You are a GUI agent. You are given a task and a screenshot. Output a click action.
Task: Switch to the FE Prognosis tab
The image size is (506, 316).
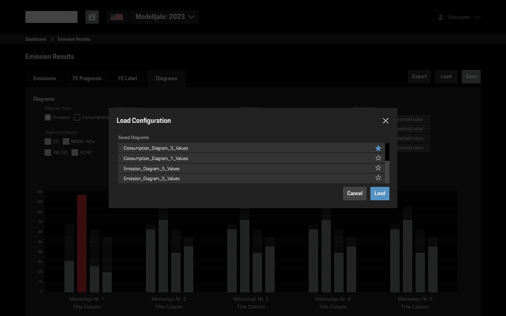[87, 78]
